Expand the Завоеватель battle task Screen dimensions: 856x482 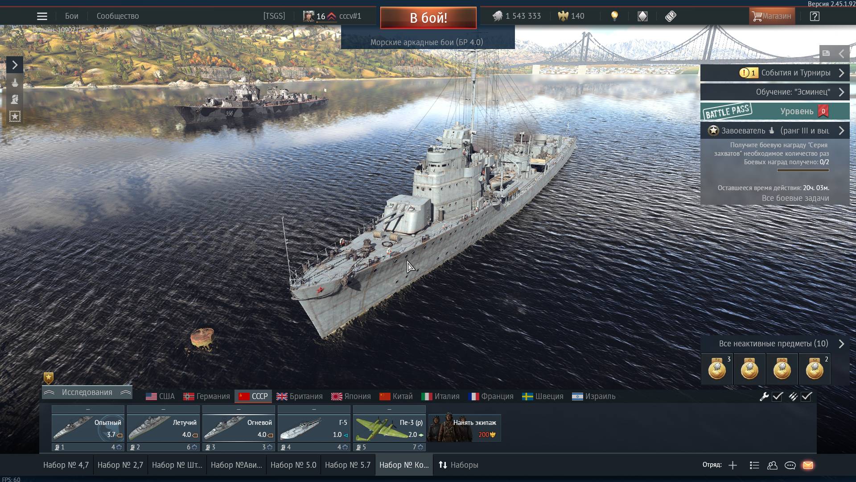point(775,131)
